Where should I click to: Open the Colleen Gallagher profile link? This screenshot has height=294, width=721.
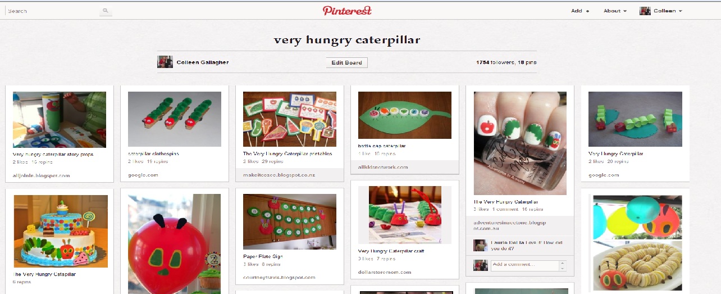pyautogui.click(x=202, y=62)
